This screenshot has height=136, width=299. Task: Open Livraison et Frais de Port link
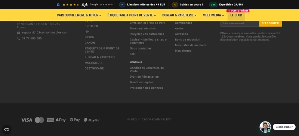click(147, 23)
